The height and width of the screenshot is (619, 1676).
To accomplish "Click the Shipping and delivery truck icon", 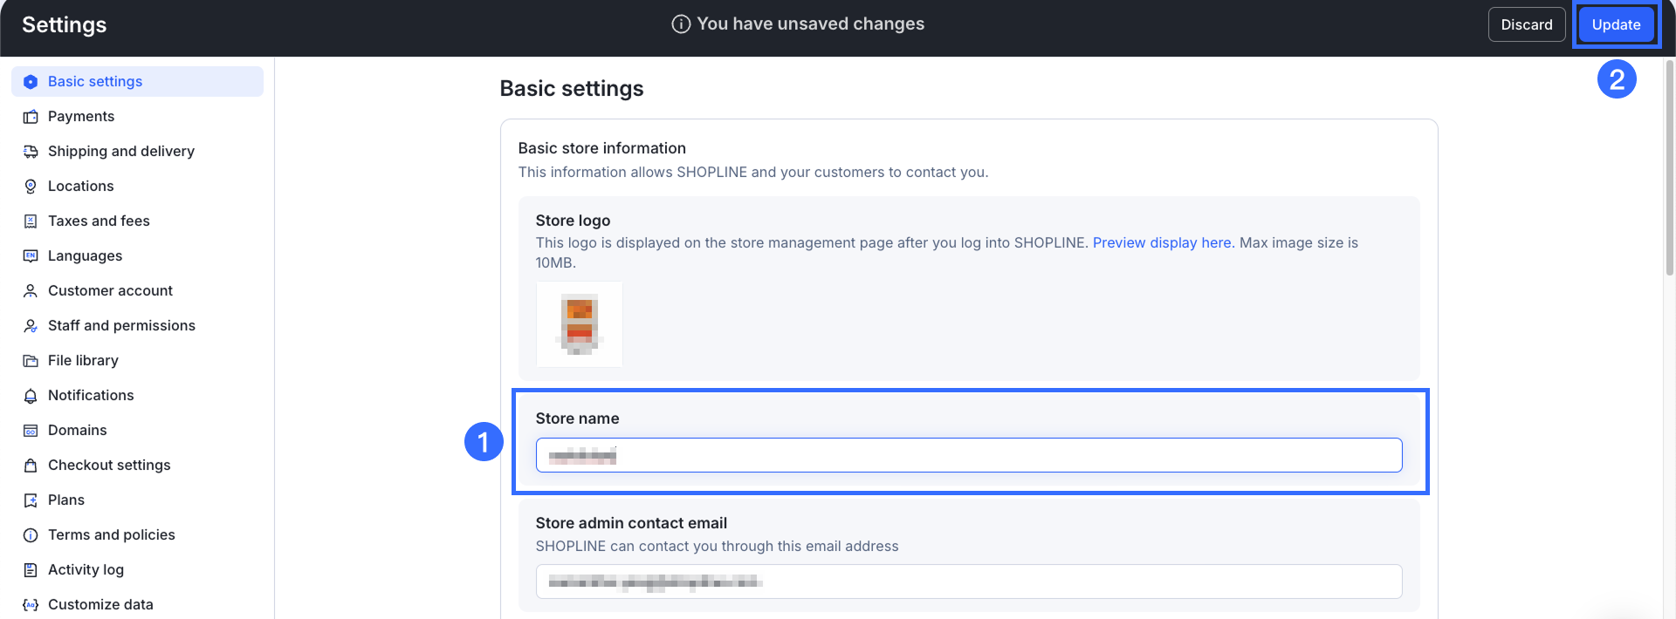I will [31, 152].
